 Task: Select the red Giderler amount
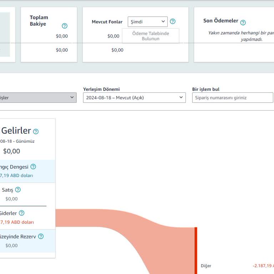[x=17, y=222]
